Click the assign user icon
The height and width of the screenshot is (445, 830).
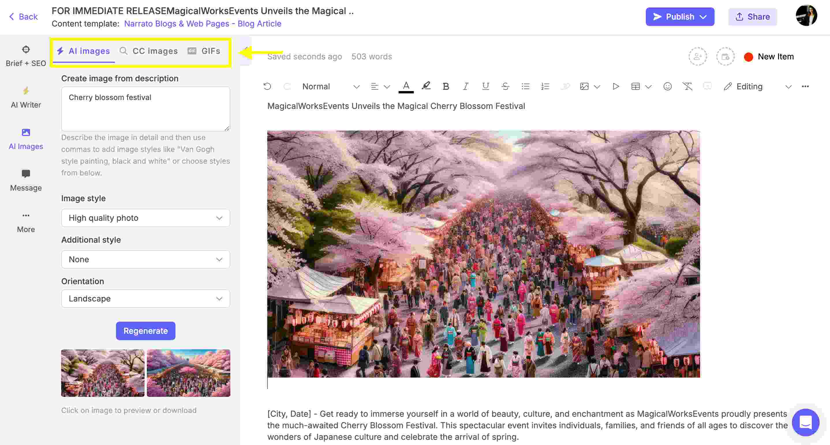698,56
